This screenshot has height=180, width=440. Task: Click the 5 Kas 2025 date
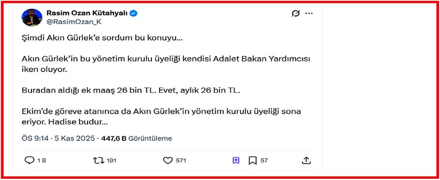pyautogui.click(x=75, y=138)
